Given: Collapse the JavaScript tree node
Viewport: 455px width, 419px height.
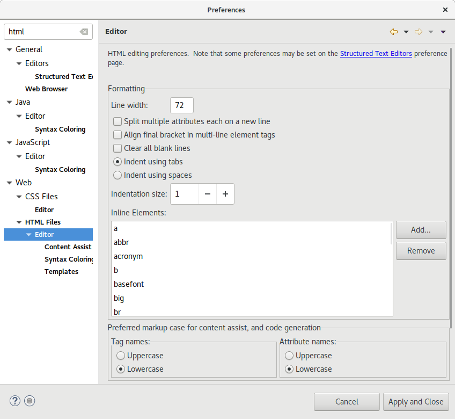Looking at the screenshot, I should coord(10,143).
